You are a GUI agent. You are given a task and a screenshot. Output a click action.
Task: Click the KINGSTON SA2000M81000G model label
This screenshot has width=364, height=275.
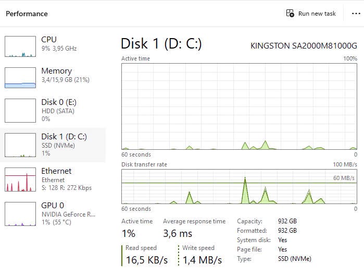coord(304,45)
